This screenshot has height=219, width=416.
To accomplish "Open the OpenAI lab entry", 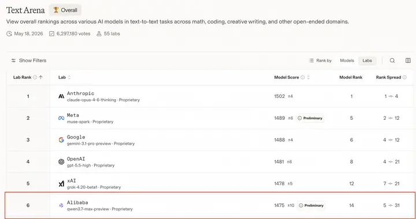I will (x=76, y=159).
